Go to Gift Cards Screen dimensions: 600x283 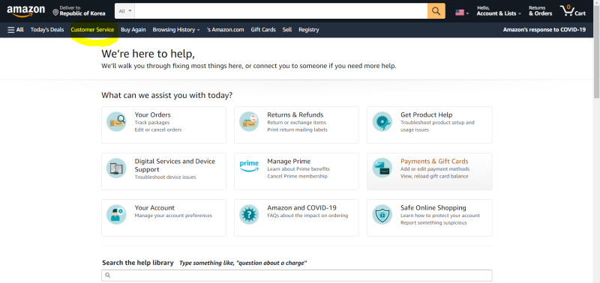tap(263, 30)
